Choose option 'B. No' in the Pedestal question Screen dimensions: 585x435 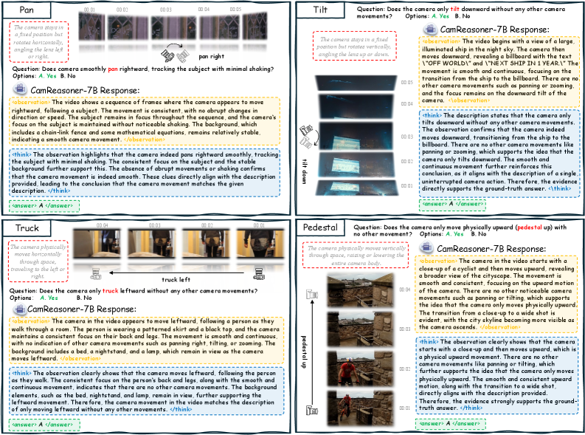(479, 233)
